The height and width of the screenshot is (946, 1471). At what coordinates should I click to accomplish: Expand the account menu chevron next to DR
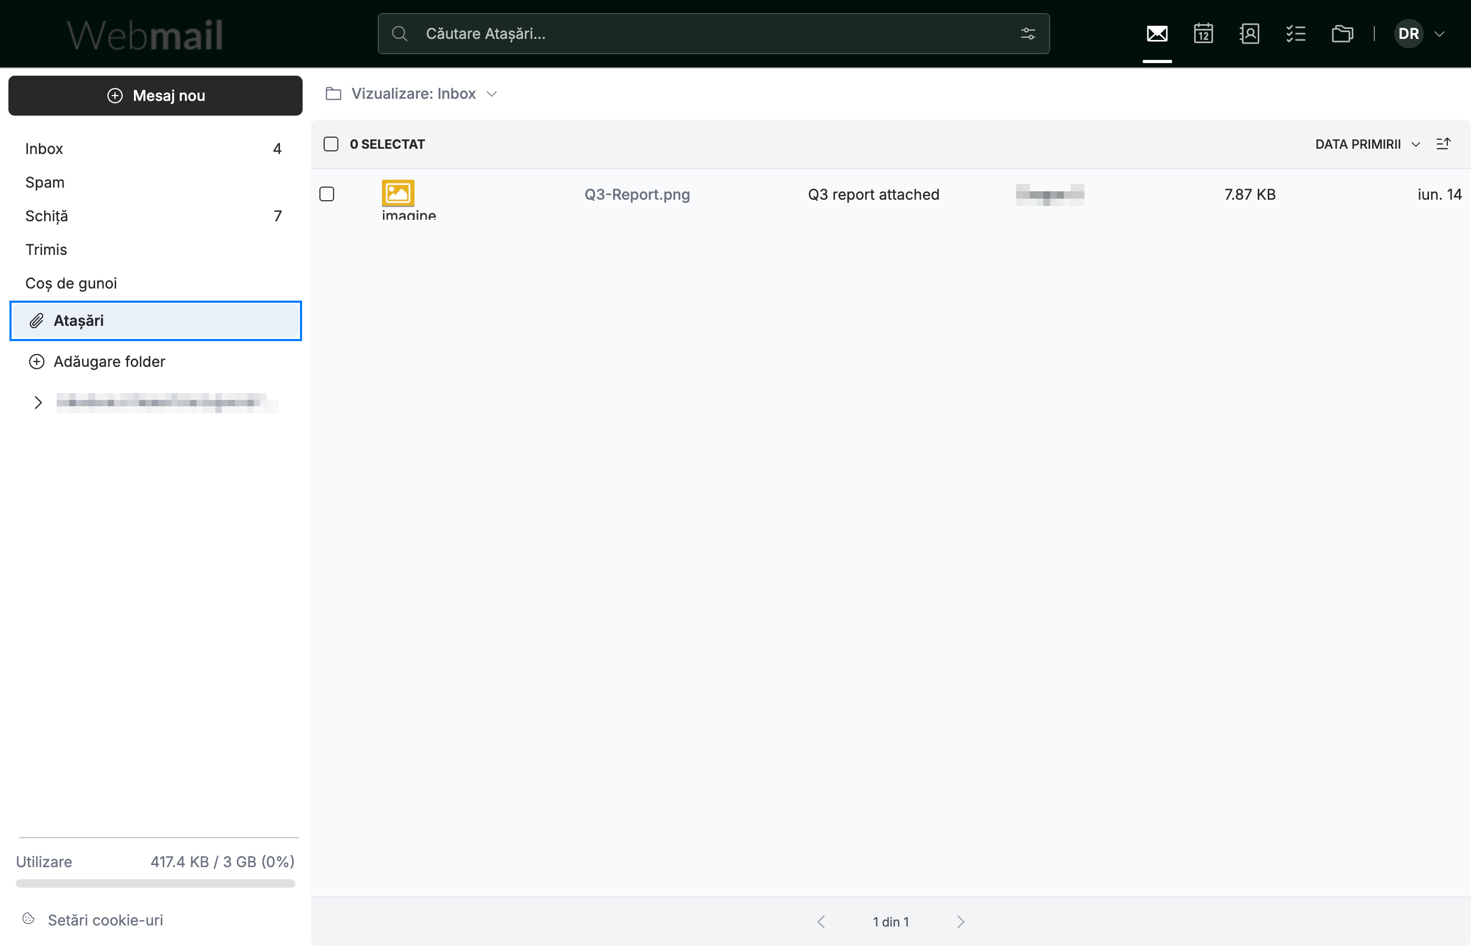(x=1439, y=34)
